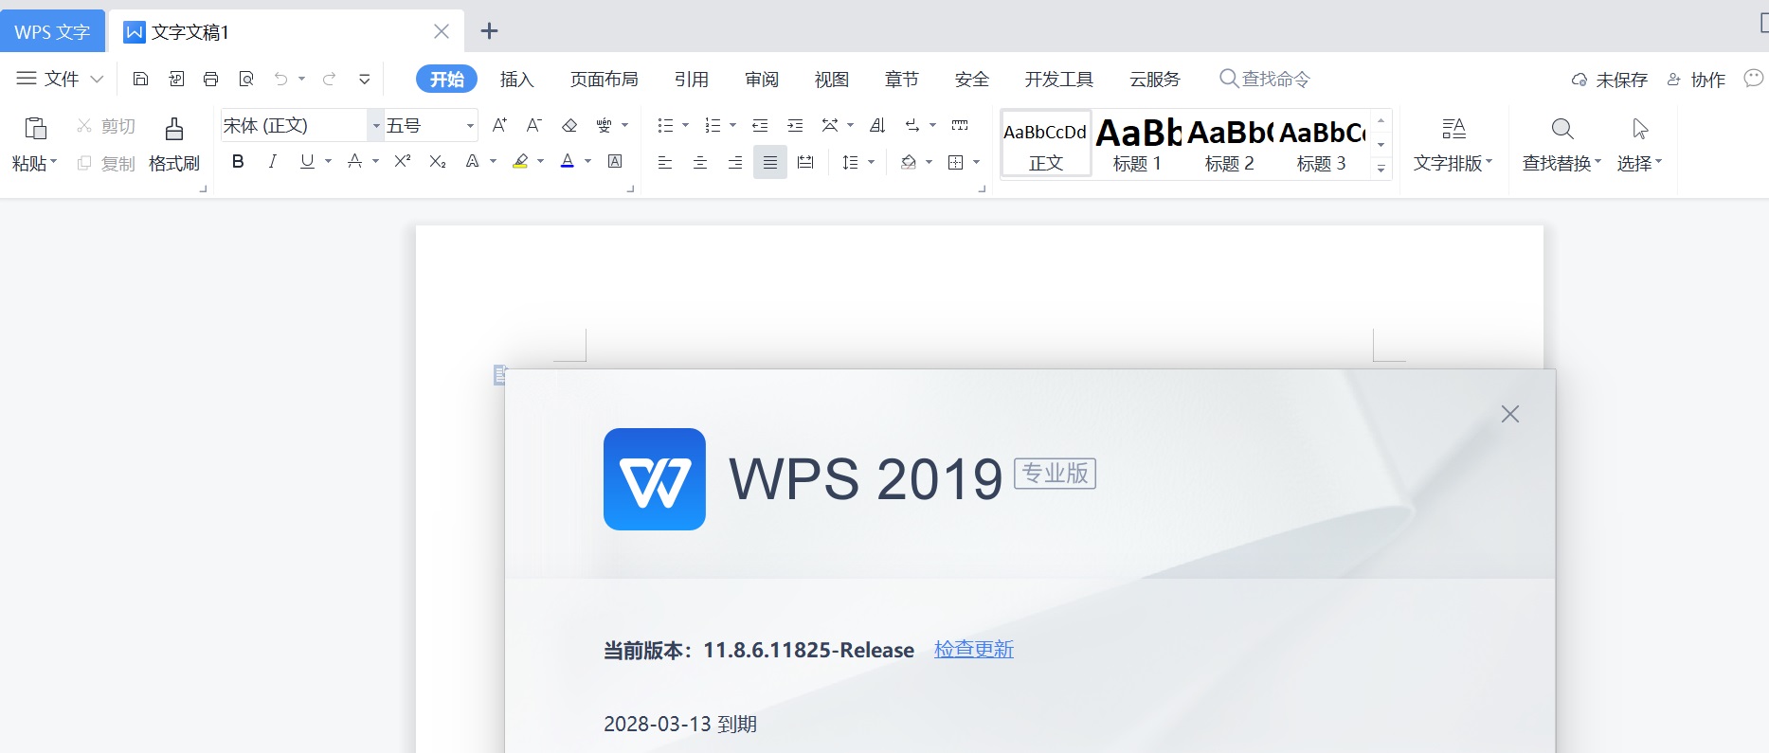Expand the underline style dropdown arrow
Screen dimensions: 1769x753
(x=328, y=162)
